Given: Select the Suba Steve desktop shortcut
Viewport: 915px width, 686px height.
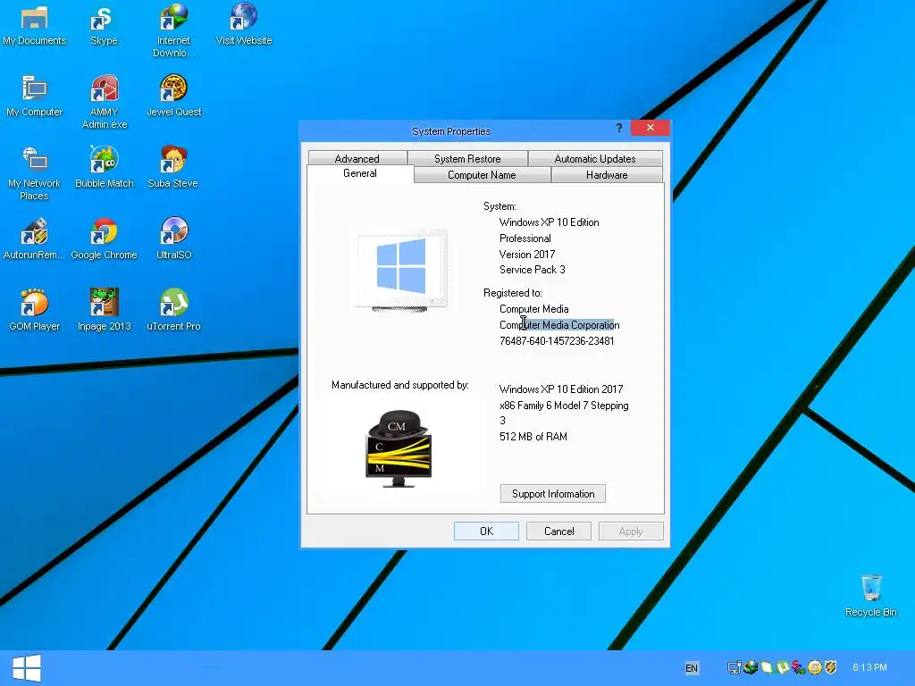Looking at the screenshot, I should [x=173, y=167].
